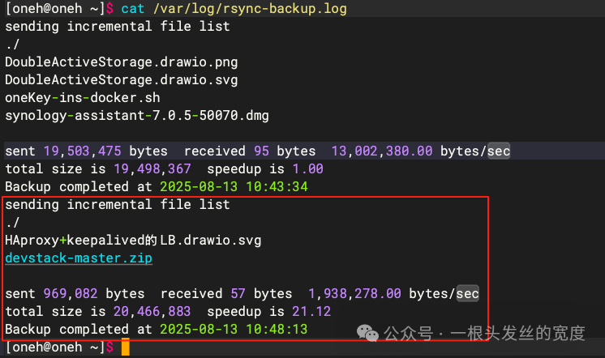Click the devstack-master.zip underlined link
Viewport: 605px width, 358px height.
79,258
